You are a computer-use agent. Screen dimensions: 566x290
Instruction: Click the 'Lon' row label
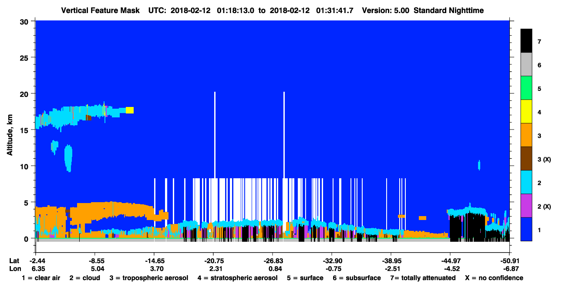[x=14, y=268]
